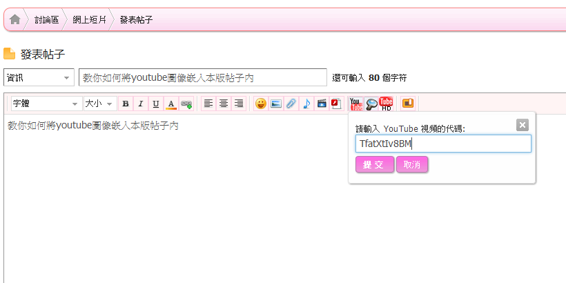Align text right
The image size is (566, 283).
tap(239, 104)
